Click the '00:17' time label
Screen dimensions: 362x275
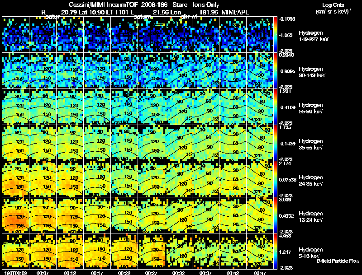coord(97,273)
